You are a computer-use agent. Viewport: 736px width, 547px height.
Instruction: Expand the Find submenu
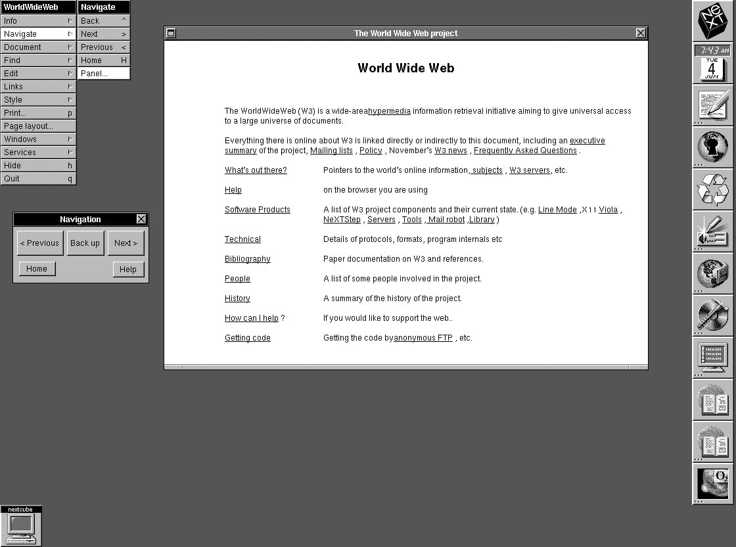point(38,60)
